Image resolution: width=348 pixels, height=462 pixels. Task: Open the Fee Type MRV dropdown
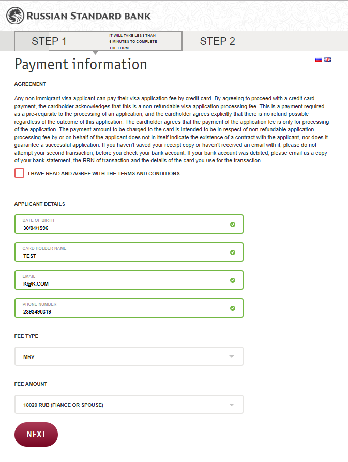(129, 356)
